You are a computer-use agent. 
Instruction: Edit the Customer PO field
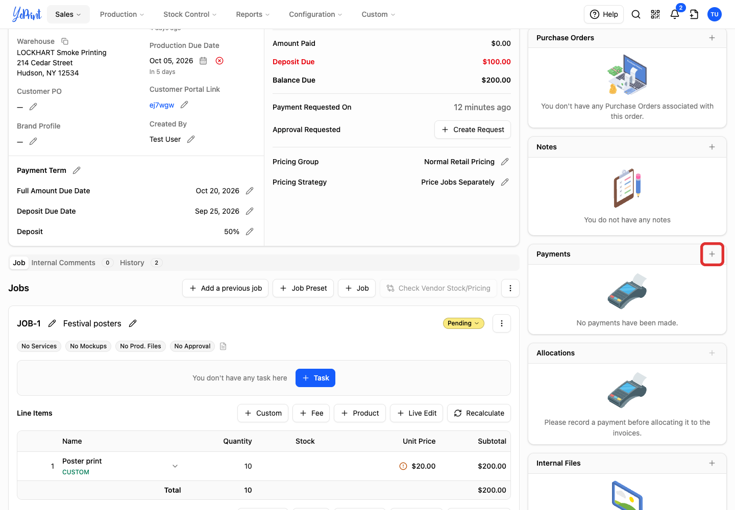(33, 107)
